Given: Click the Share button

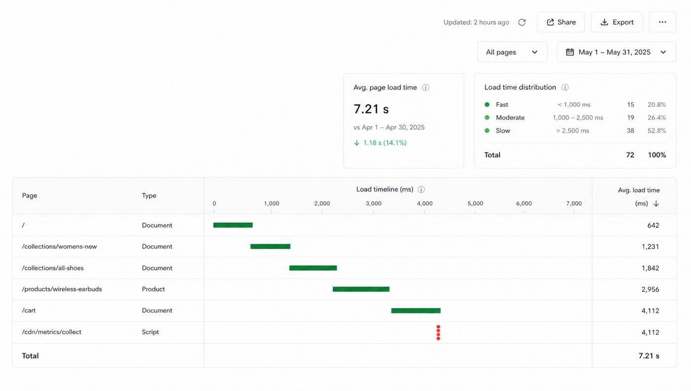Looking at the screenshot, I should click(x=561, y=22).
